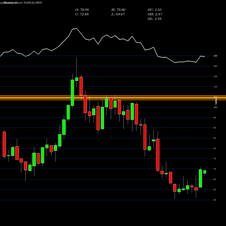Image resolution: width=226 pixels, height=226 pixels.
Task: Click the OL: 1.88 reading
Action: coord(155,19)
